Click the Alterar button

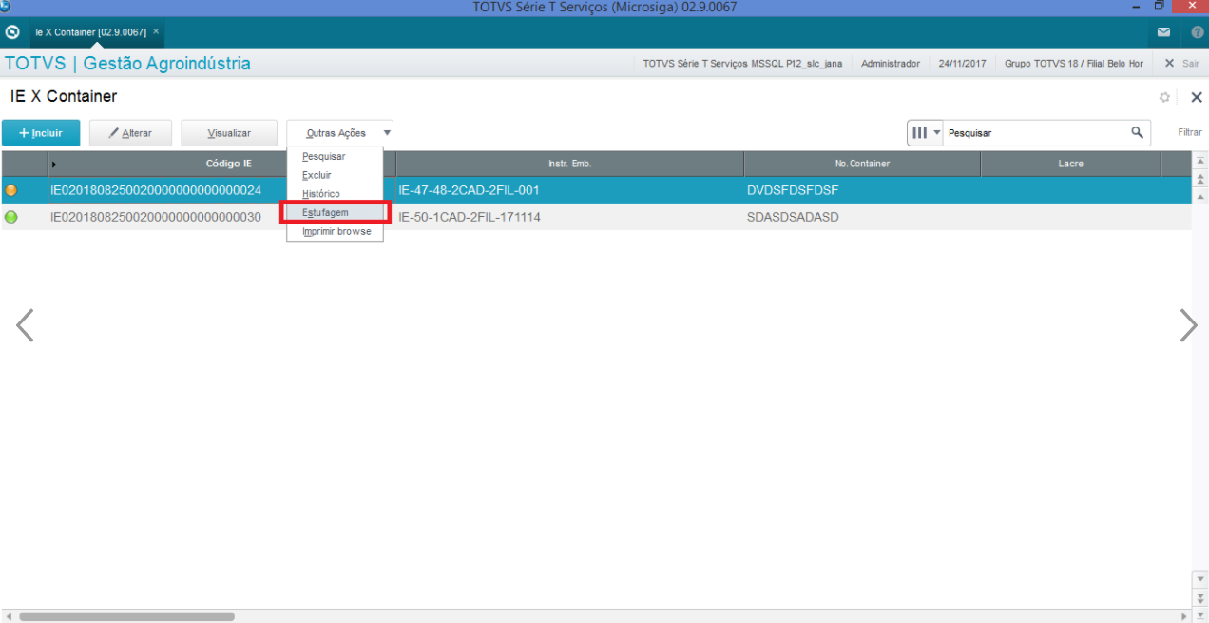(x=131, y=133)
